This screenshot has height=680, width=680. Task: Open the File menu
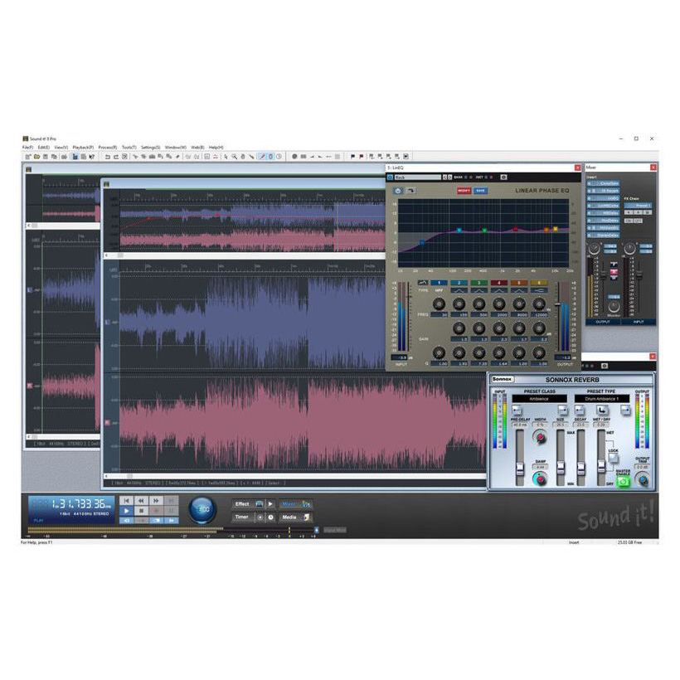pyautogui.click(x=27, y=148)
